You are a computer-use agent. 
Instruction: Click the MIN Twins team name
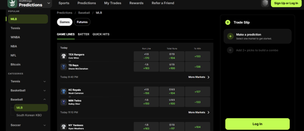[75, 101]
